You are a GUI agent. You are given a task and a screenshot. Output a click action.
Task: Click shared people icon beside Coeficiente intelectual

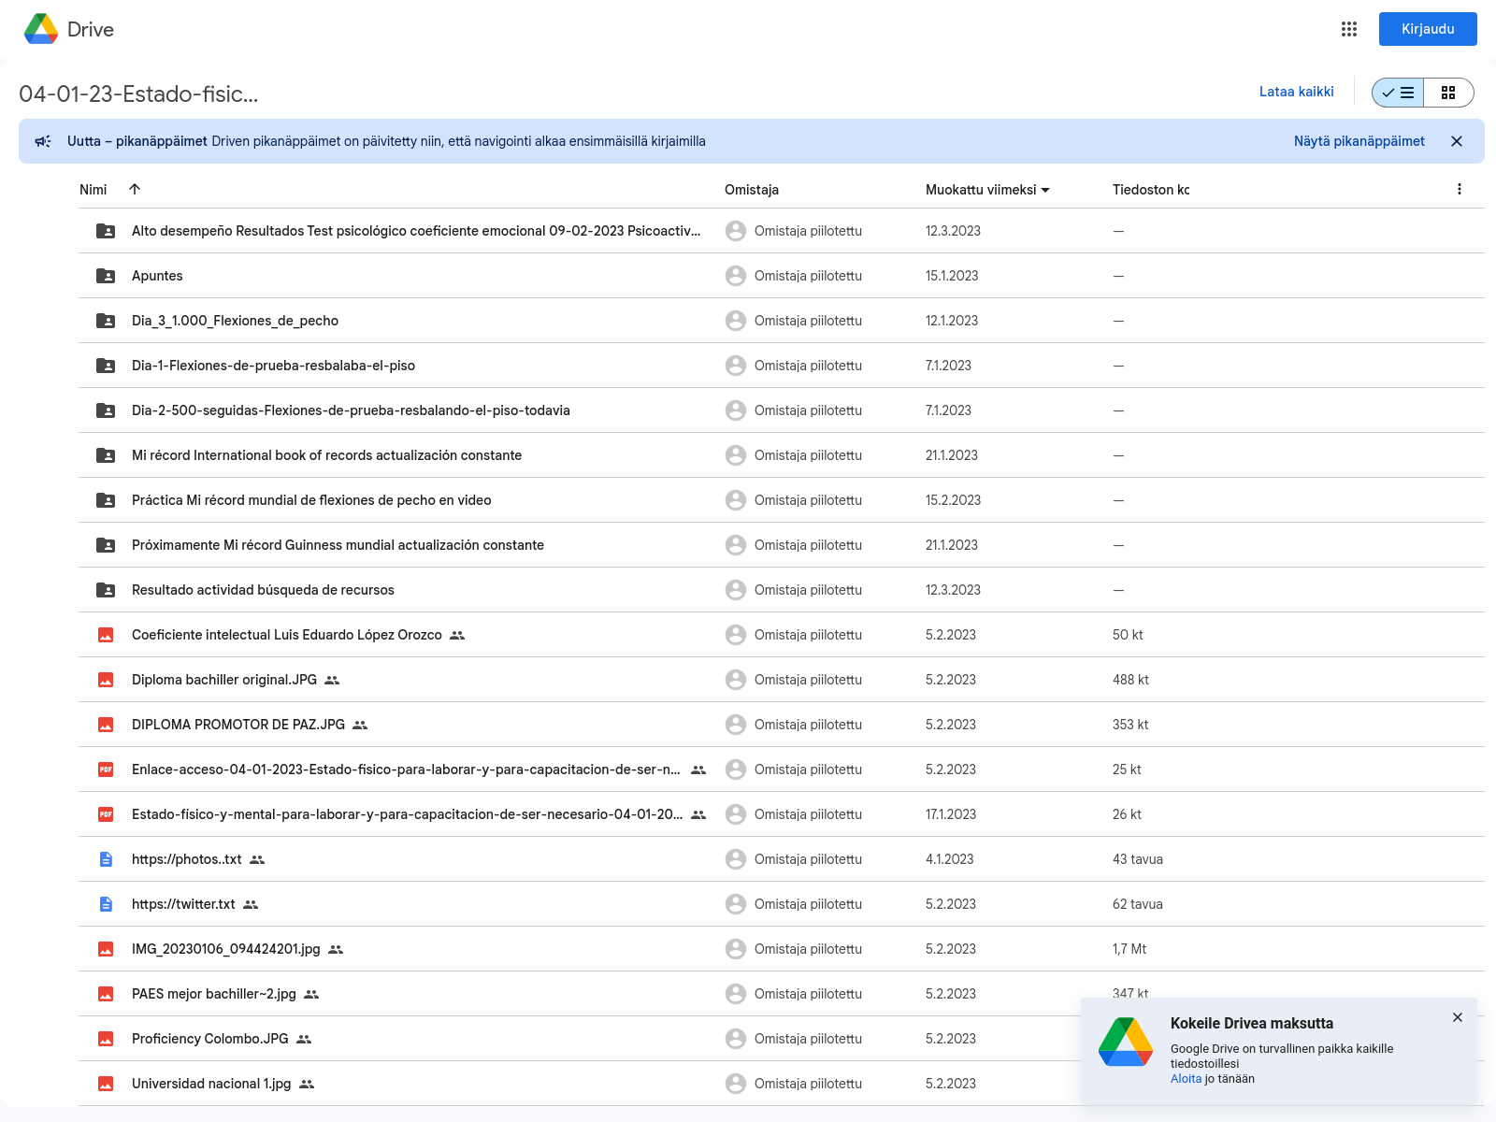tap(457, 635)
